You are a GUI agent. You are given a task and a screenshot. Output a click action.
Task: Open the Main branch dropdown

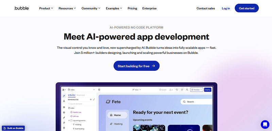[x=137, y=90]
